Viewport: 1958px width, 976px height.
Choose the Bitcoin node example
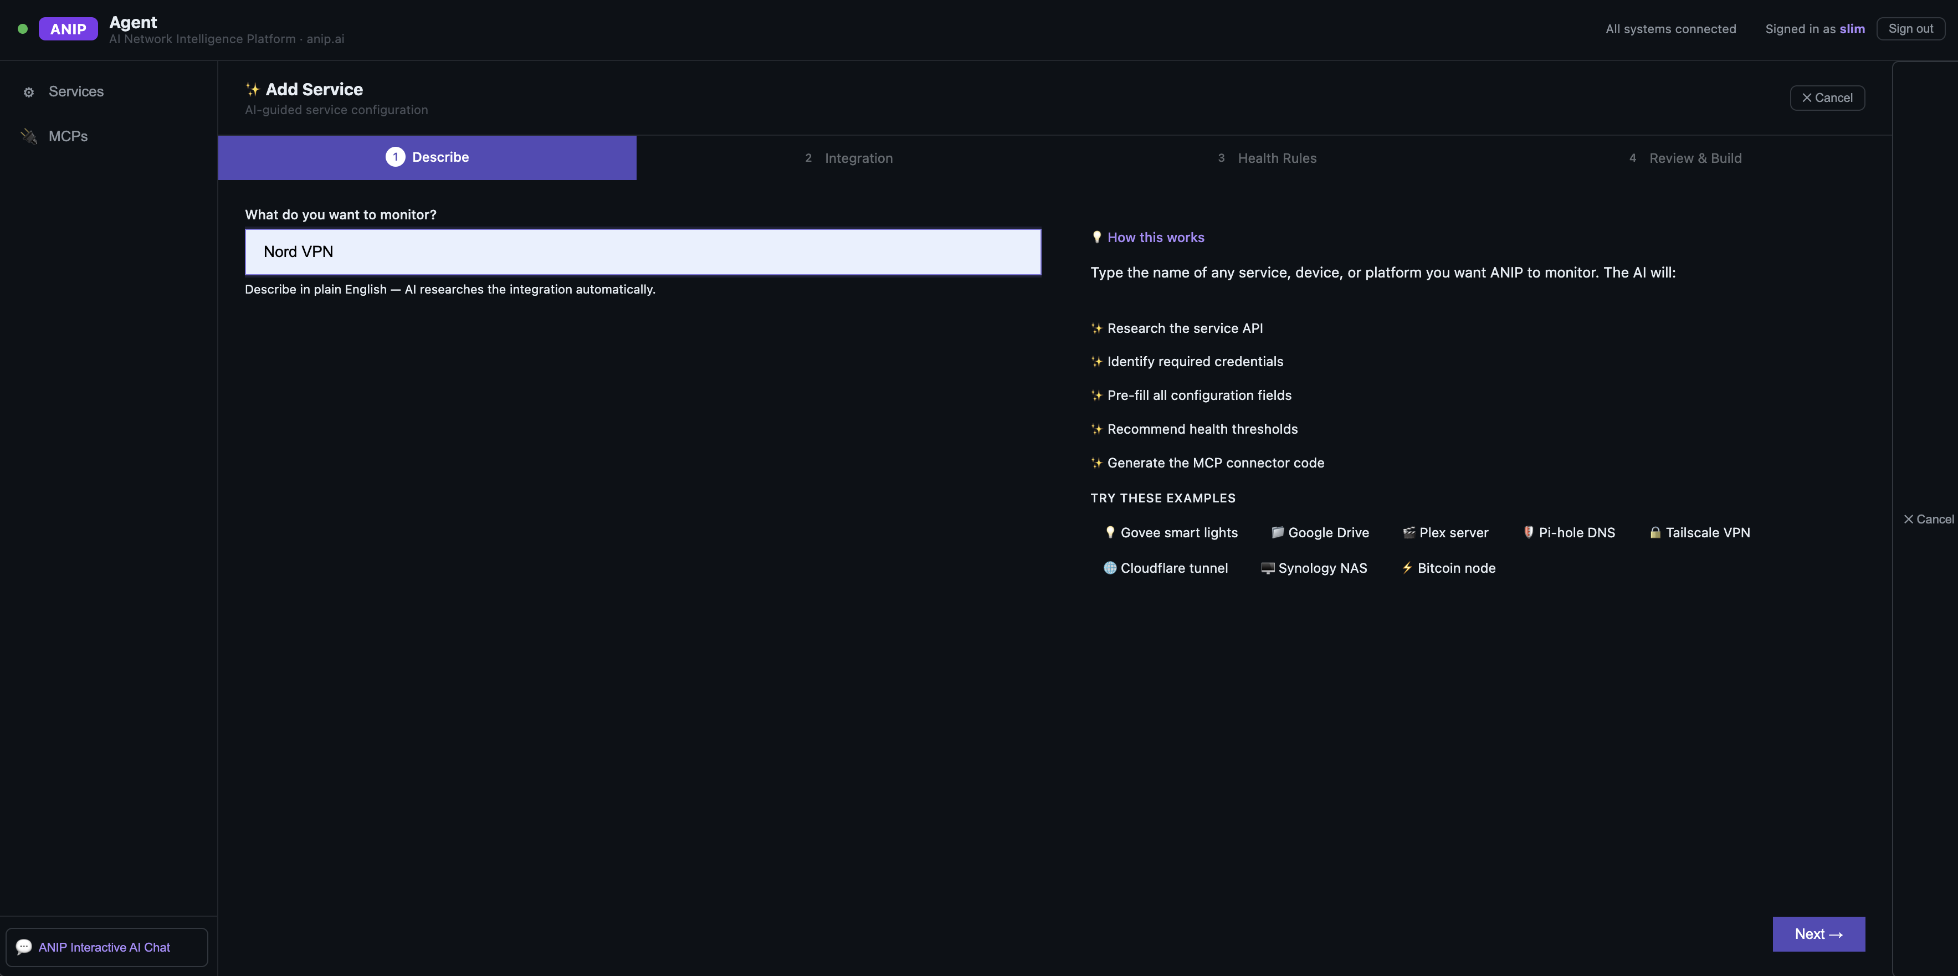coord(1449,568)
